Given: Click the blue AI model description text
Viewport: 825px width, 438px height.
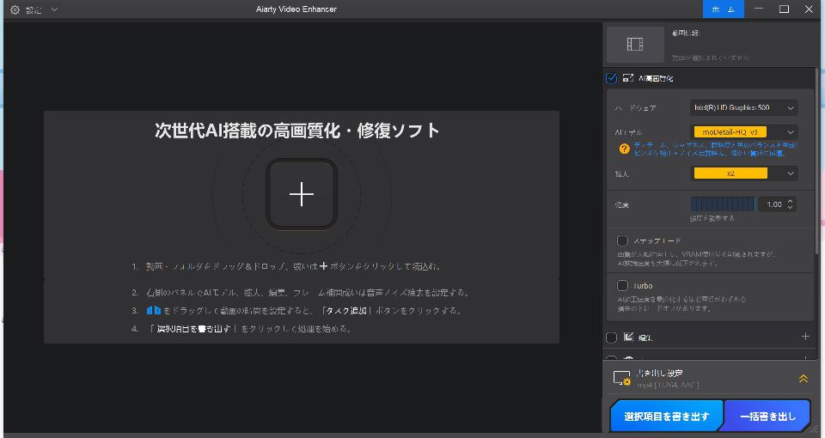Looking at the screenshot, I should pyautogui.click(x=716, y=149).
